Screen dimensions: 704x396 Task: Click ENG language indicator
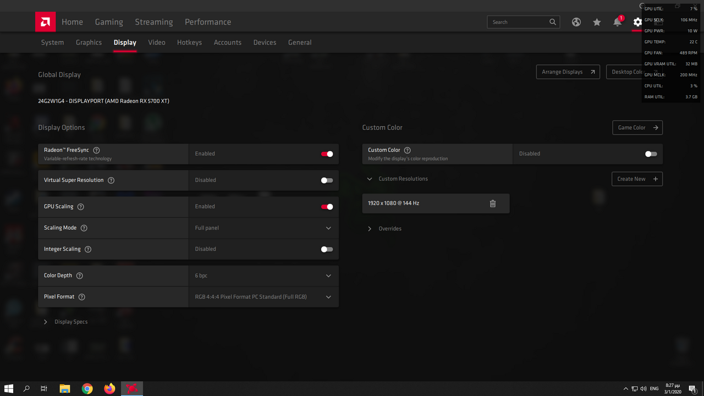654,389
